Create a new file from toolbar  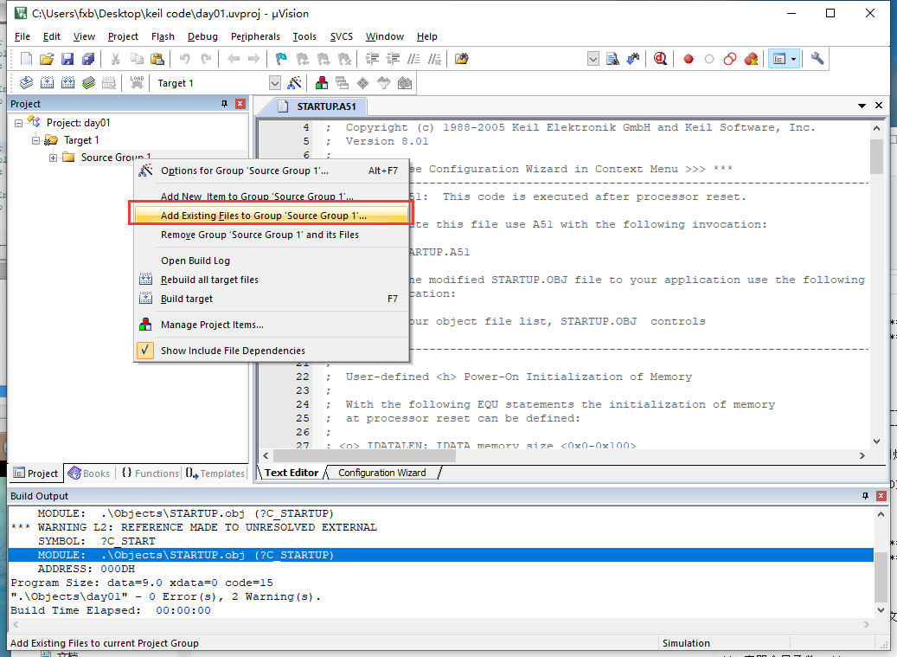click(x=26, y=59)
